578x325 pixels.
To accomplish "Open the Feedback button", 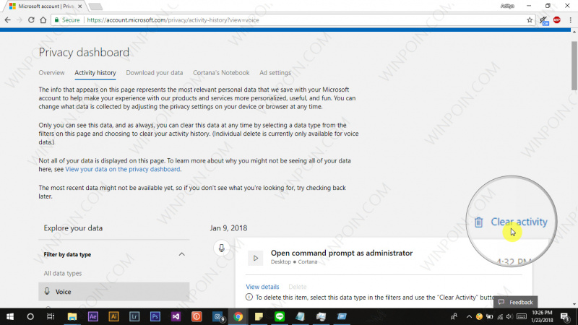I will coord(516,302).
